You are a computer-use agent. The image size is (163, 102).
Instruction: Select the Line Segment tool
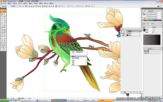click(2, 21)
